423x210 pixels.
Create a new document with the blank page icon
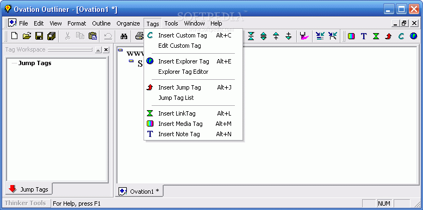pyautogui.click(x=14, y=36)
